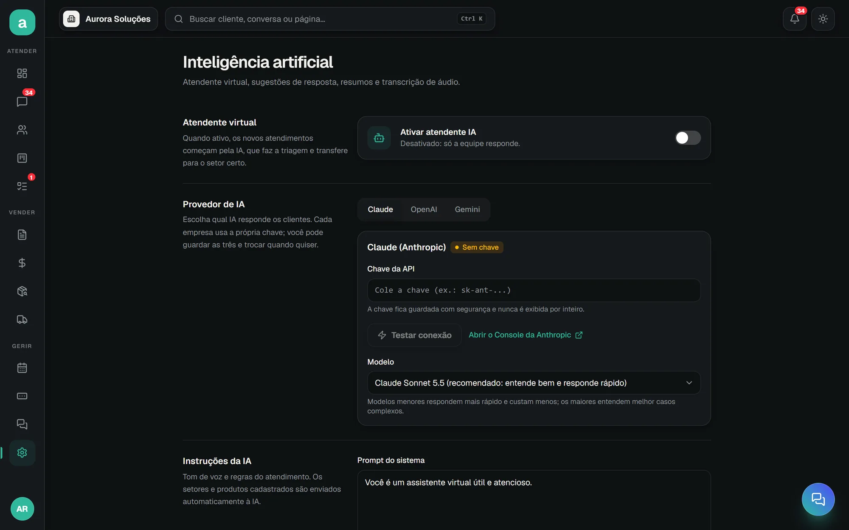849x530 pixels.
Task: Open the Aurora Soluções company switcher
Action: pyautogui.click(x=108, y=19)
